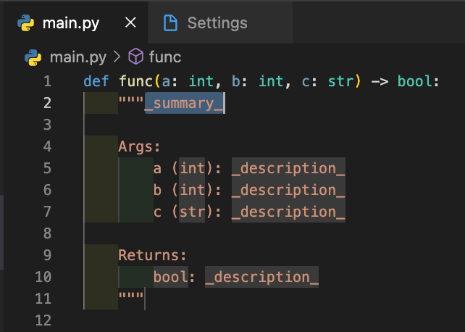Click the _description_ placeholder for c
Image resolution: width=465 pixels, height=332 pixels.
click(288, 212)
